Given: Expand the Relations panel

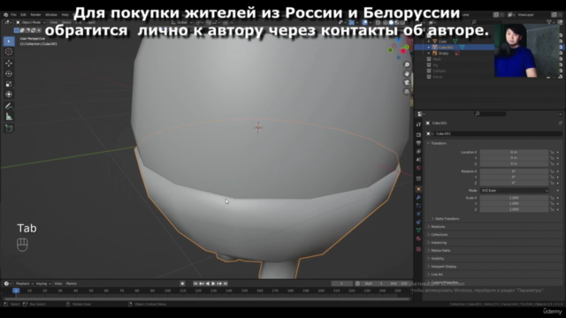Looking at the screenshot, I should 438,227.
